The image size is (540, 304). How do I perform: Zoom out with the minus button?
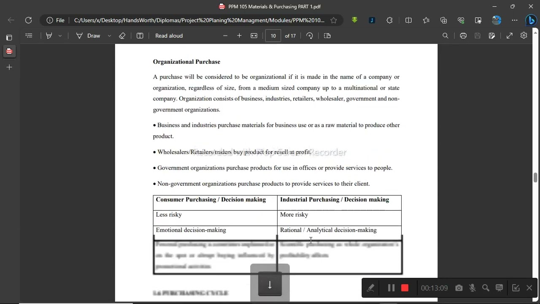coord(225,35)
